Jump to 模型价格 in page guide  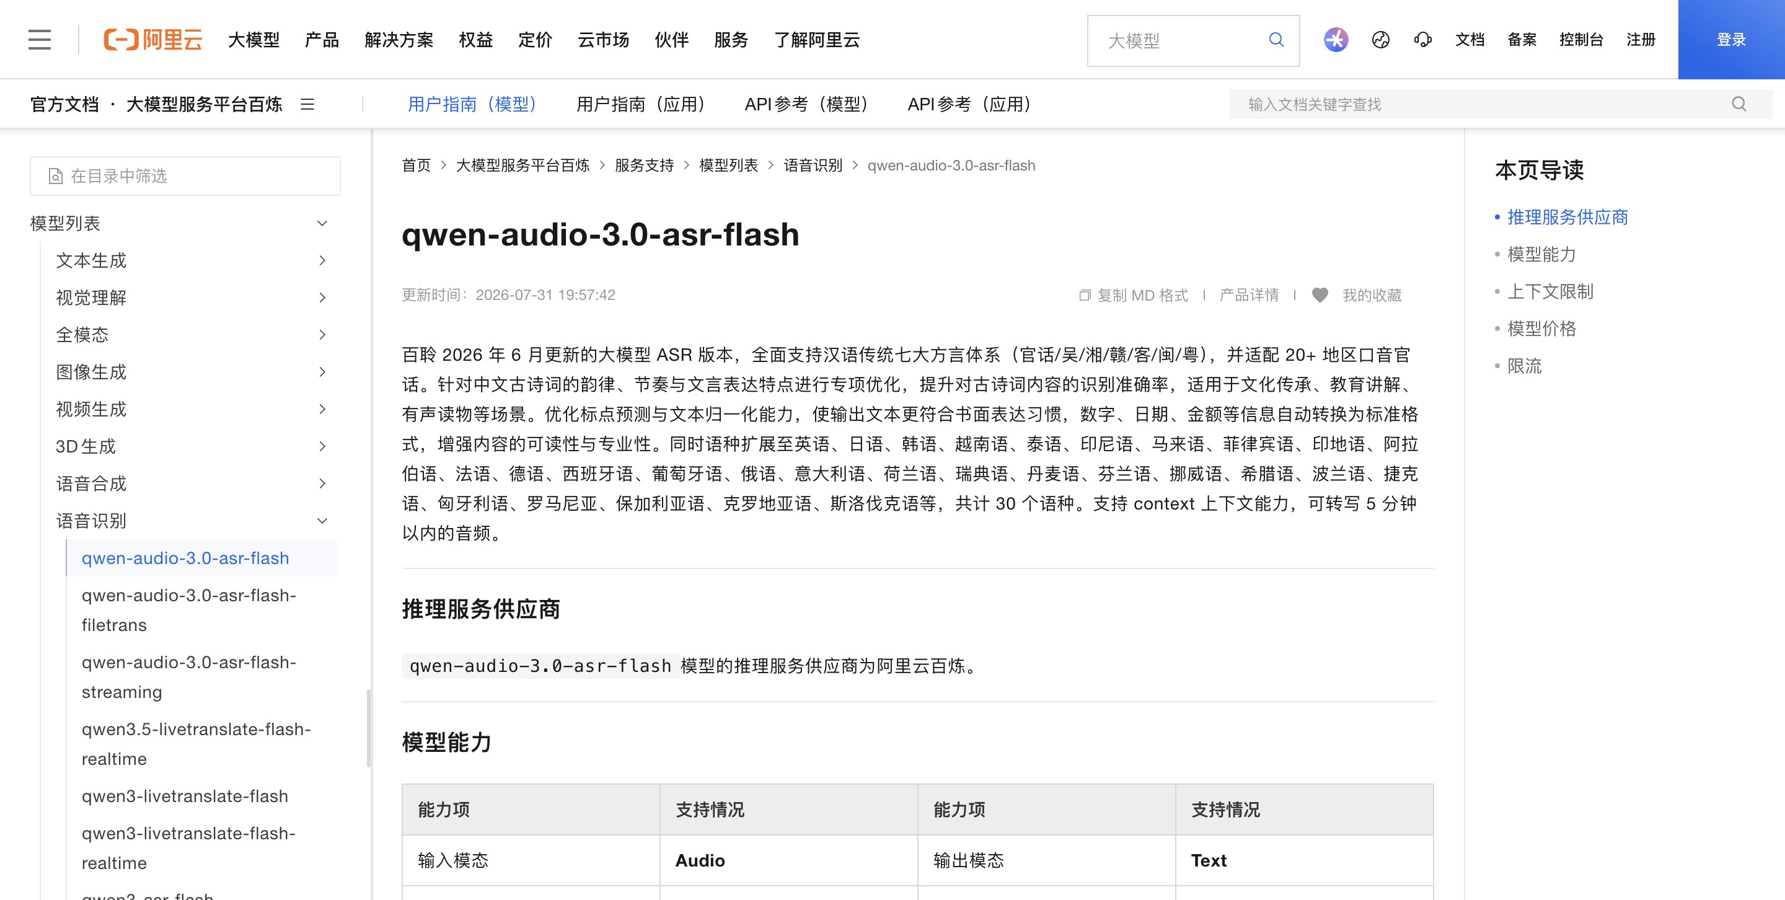click(1542, 329)
